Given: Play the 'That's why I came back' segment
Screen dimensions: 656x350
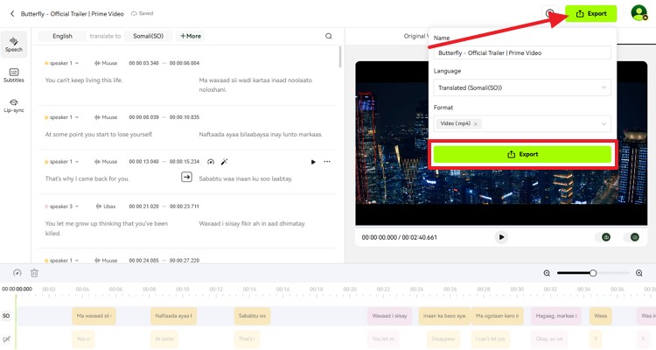Looking at the screenshot, I should point(313,162).
